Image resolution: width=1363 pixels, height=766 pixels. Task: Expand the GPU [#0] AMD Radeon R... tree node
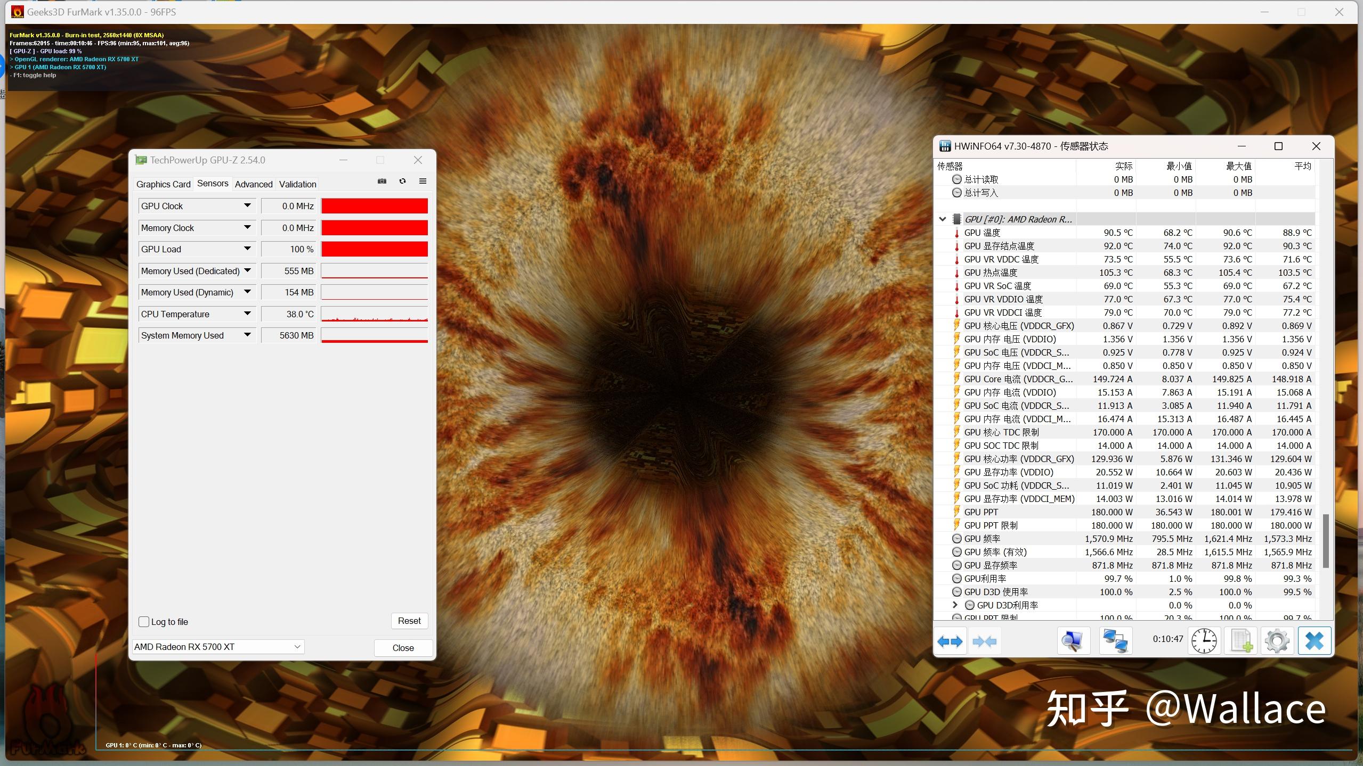(943, 218)
